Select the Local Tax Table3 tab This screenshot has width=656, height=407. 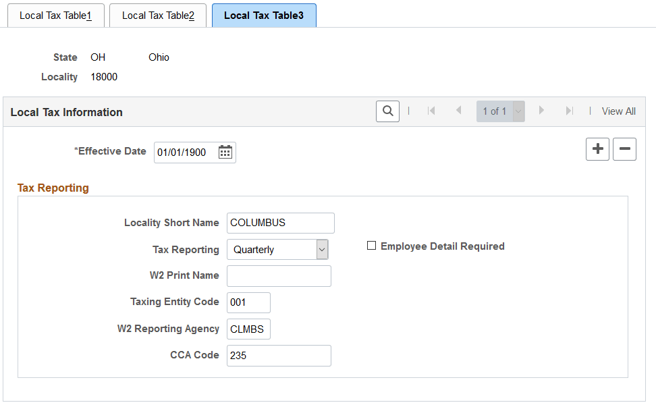263,15
